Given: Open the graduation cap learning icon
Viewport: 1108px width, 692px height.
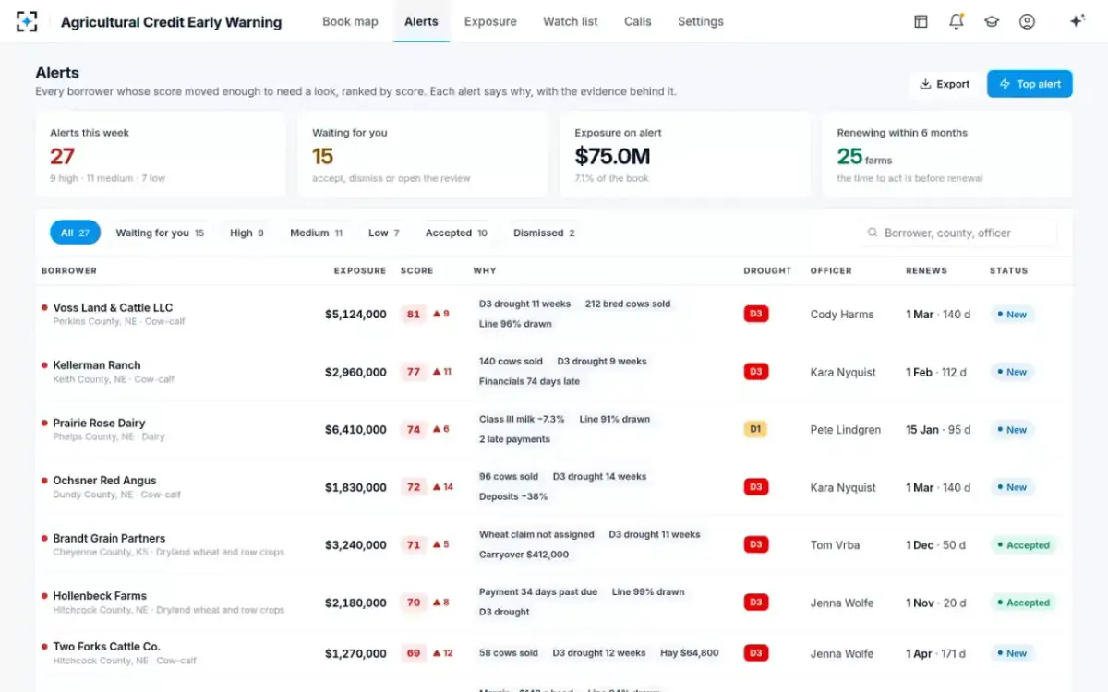Looking at the screenshot, I should click(x=992, y=21).
